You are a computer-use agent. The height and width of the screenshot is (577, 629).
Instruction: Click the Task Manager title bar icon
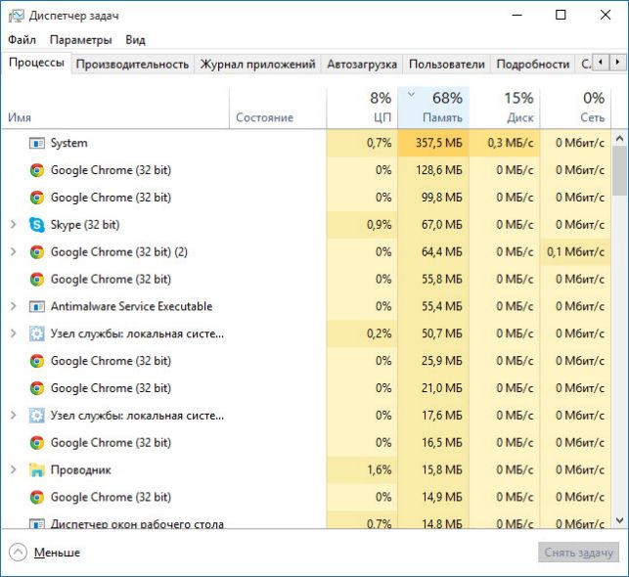pyautogui.click(x=16, y=16)
